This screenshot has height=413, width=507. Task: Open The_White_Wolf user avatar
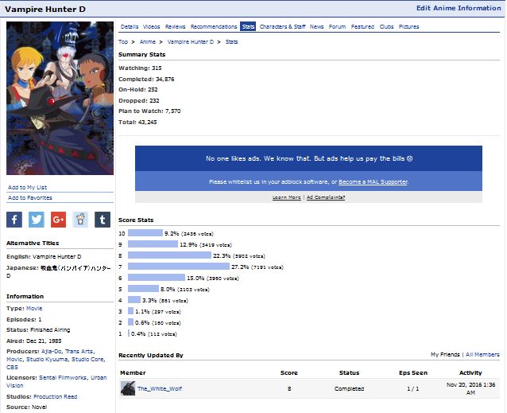click(x=127, y=388)
